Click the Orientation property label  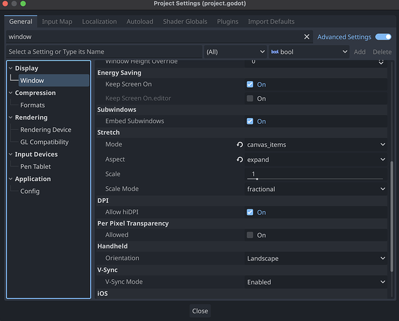(122, 258)
